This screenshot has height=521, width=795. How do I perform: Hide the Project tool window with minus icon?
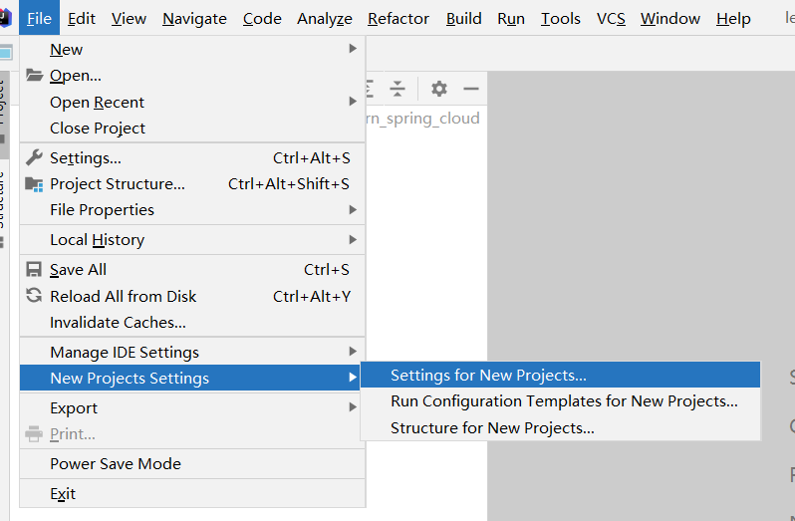pyautogui.click(x=471, y=89)
